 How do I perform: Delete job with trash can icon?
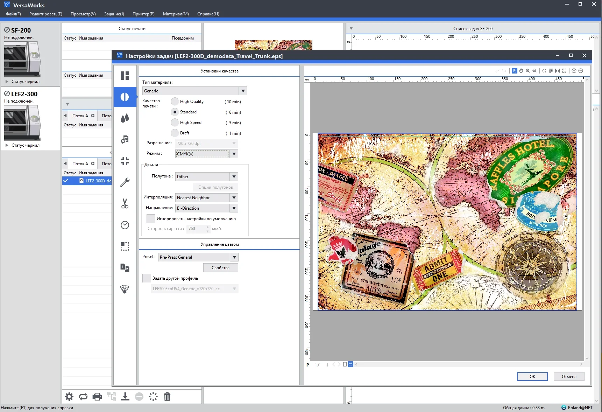click(x=167, y=397)
